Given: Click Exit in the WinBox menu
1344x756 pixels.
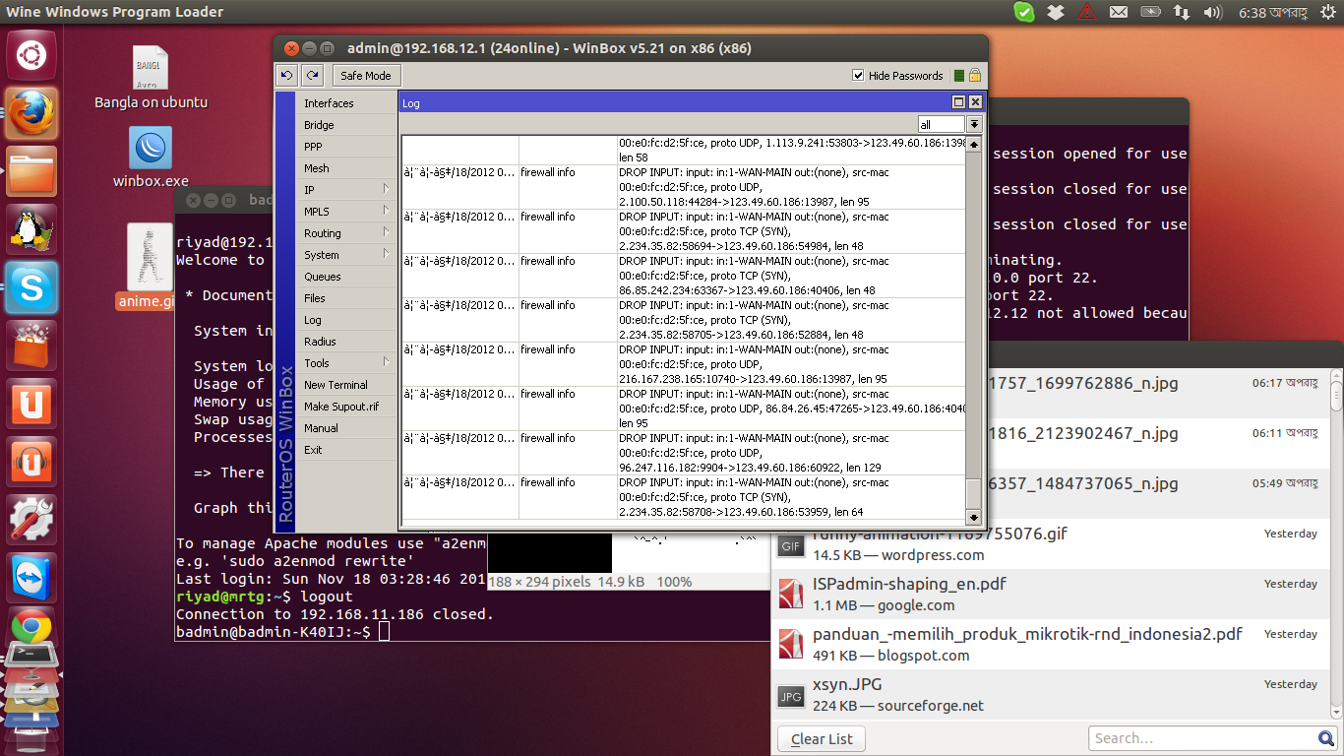Looking at the screenshot, I should [346, 450].
